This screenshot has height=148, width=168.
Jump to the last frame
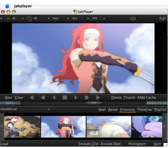98,98
